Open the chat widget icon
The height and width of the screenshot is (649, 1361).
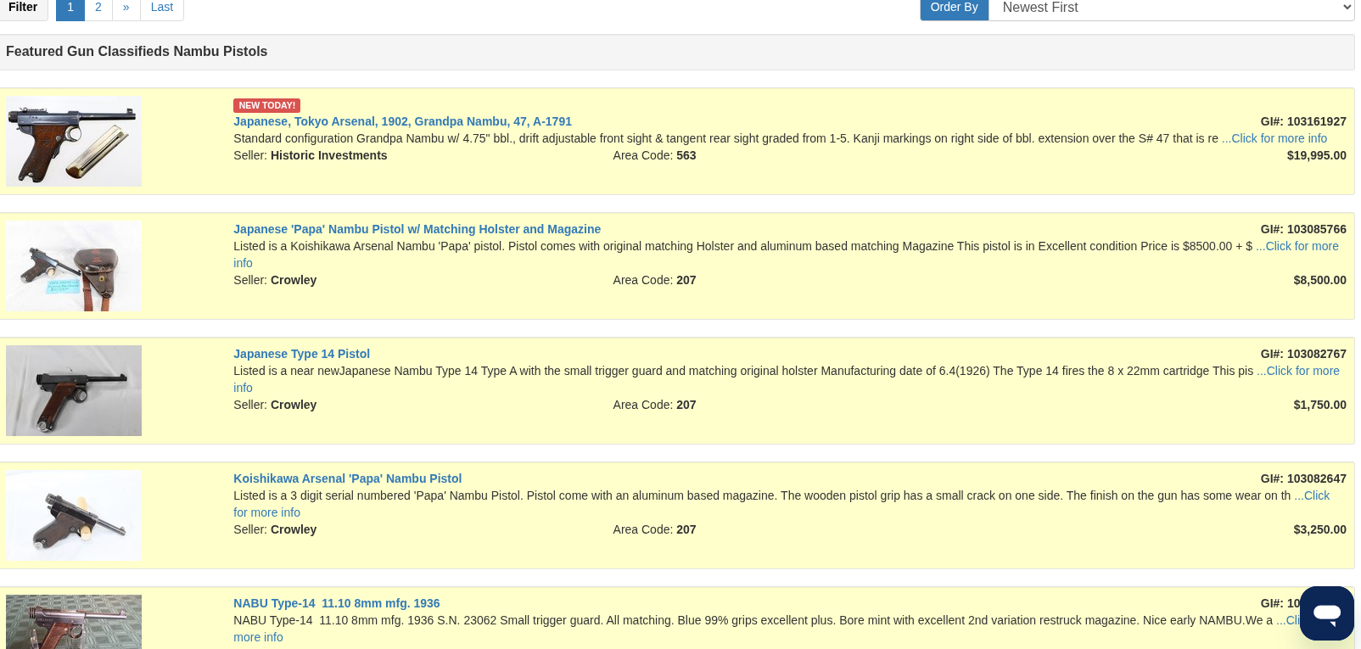1326,613
